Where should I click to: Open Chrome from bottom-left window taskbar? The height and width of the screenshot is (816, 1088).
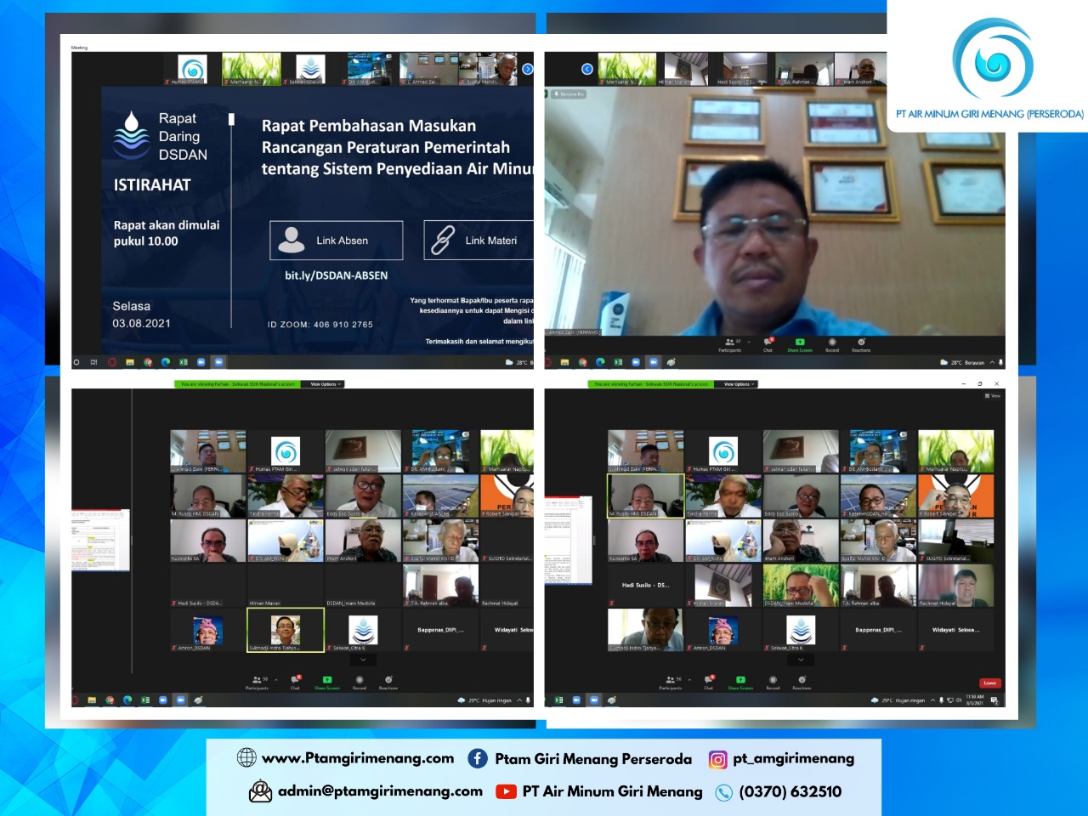(110, 700)
